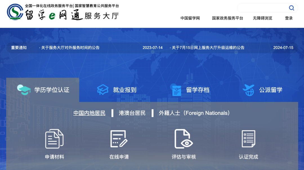
Task: Click the 公派留学 airplane globe icon
Action: click(248, 90)
